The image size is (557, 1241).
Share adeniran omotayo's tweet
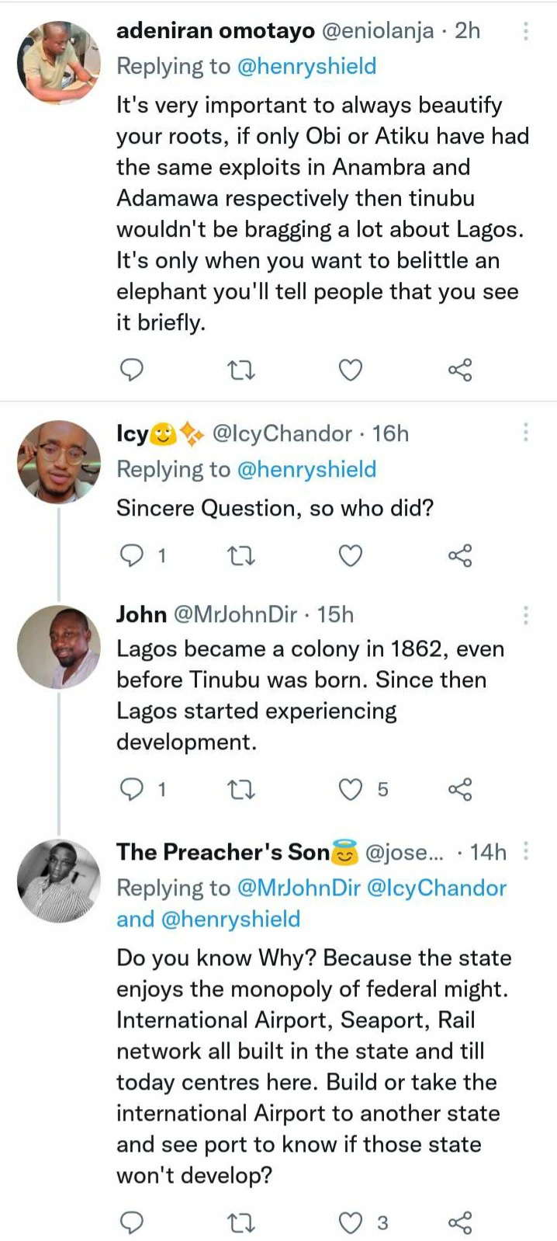click(x=460, y=370)
